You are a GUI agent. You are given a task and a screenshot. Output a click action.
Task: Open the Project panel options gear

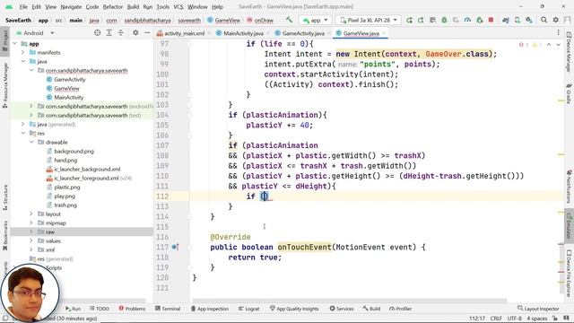point(135,33)
